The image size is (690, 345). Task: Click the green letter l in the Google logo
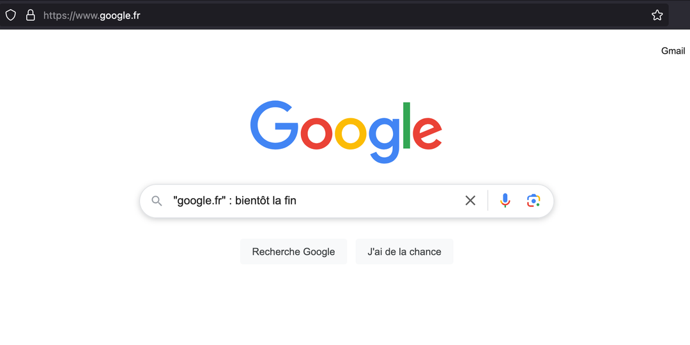(406, 125)
